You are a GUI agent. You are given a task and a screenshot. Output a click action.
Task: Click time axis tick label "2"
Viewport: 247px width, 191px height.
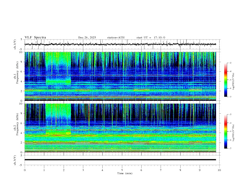pos(64,170)
